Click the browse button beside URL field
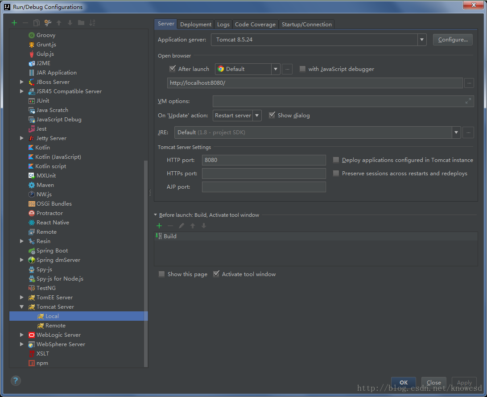Screen dimensions: 487x397 pos(469,83)
